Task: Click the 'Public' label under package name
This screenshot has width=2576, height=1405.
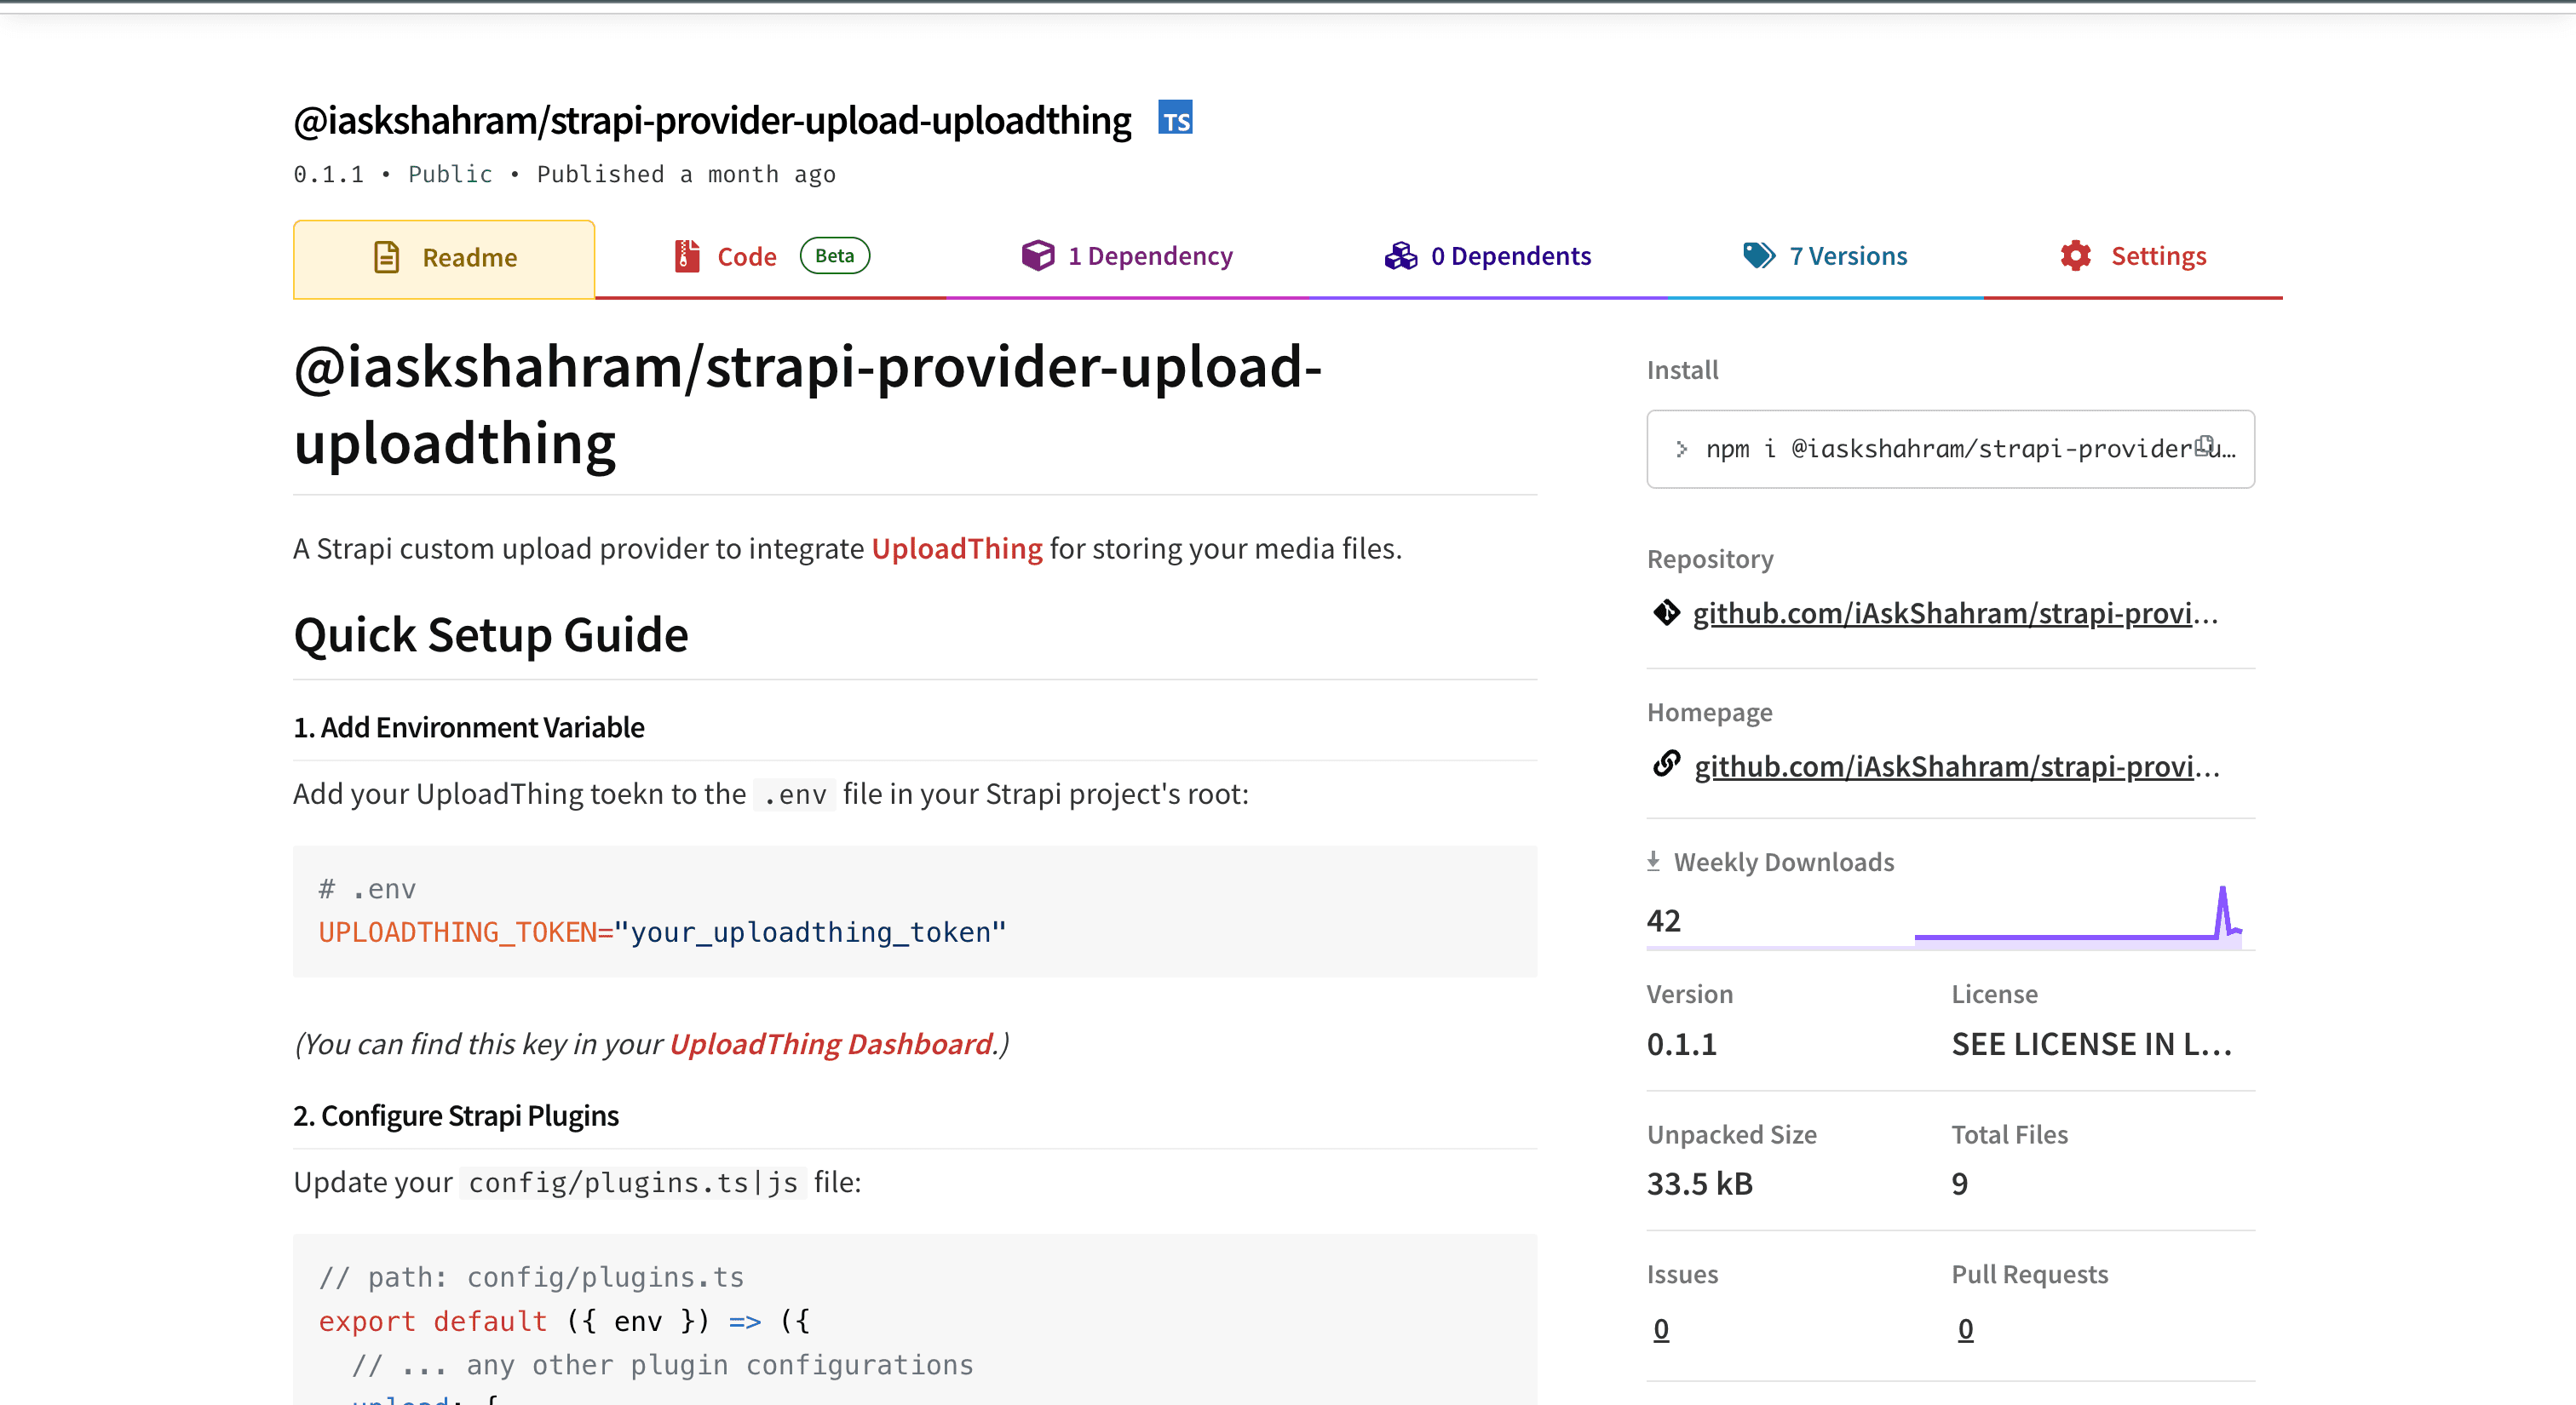Action: (x=450, y=175)
